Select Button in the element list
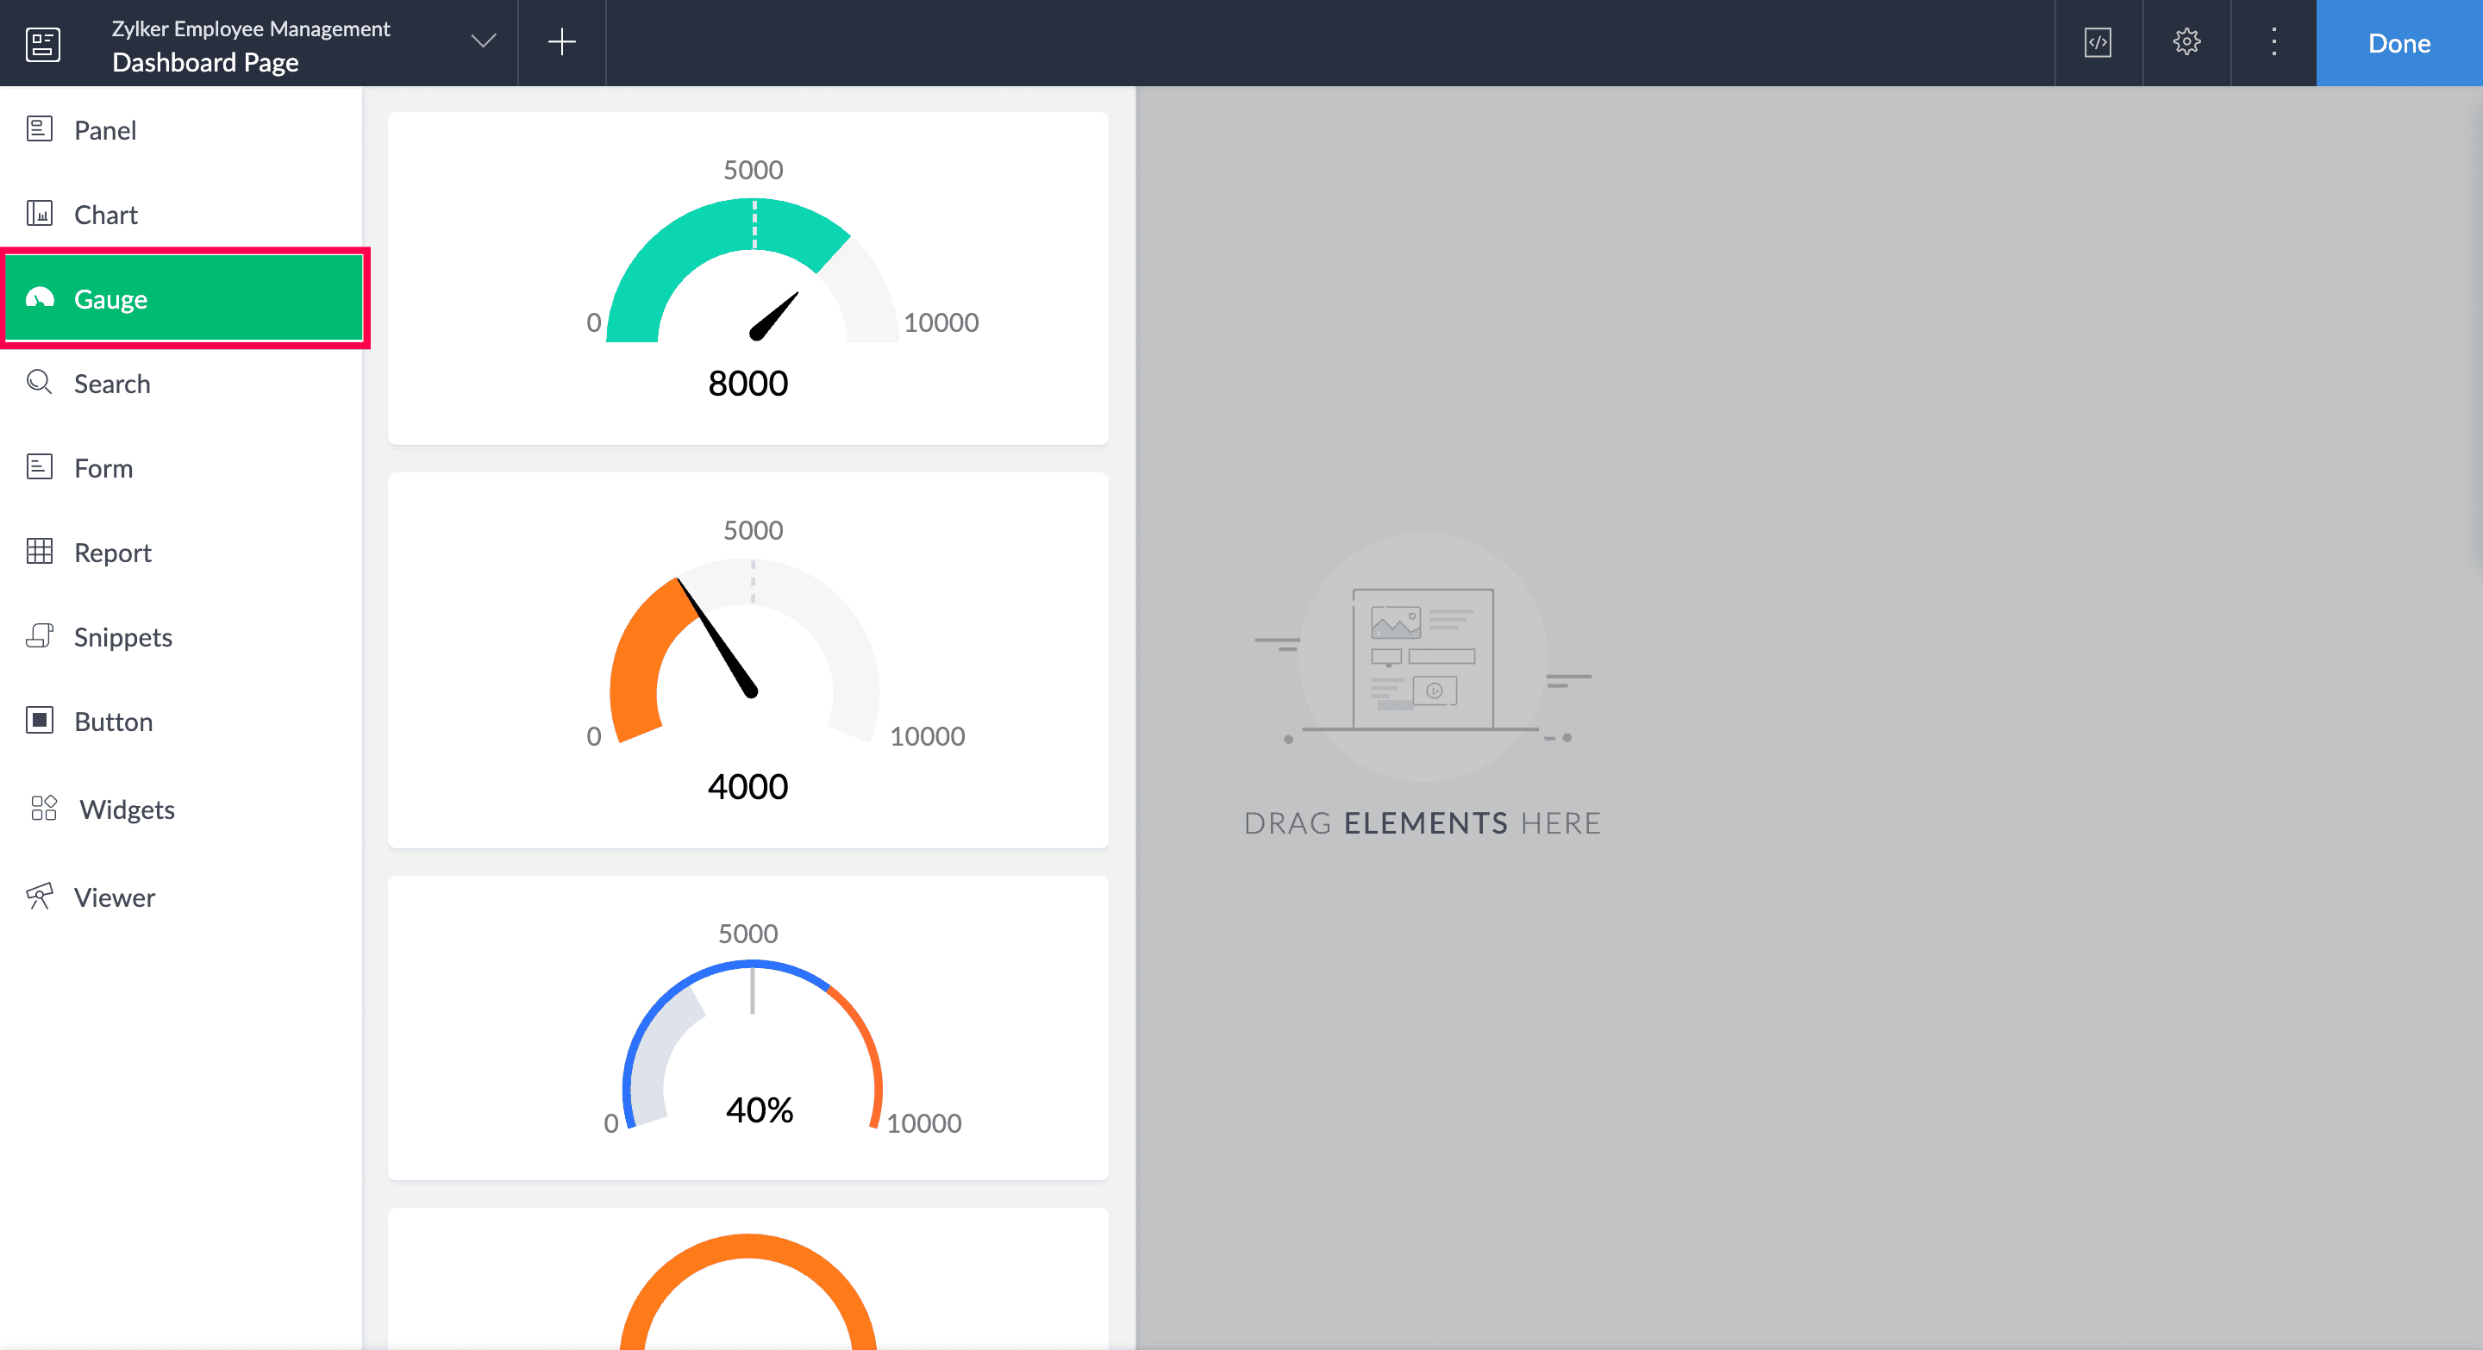Viewport: 2483px width, 1350px height. pos(113,722)
